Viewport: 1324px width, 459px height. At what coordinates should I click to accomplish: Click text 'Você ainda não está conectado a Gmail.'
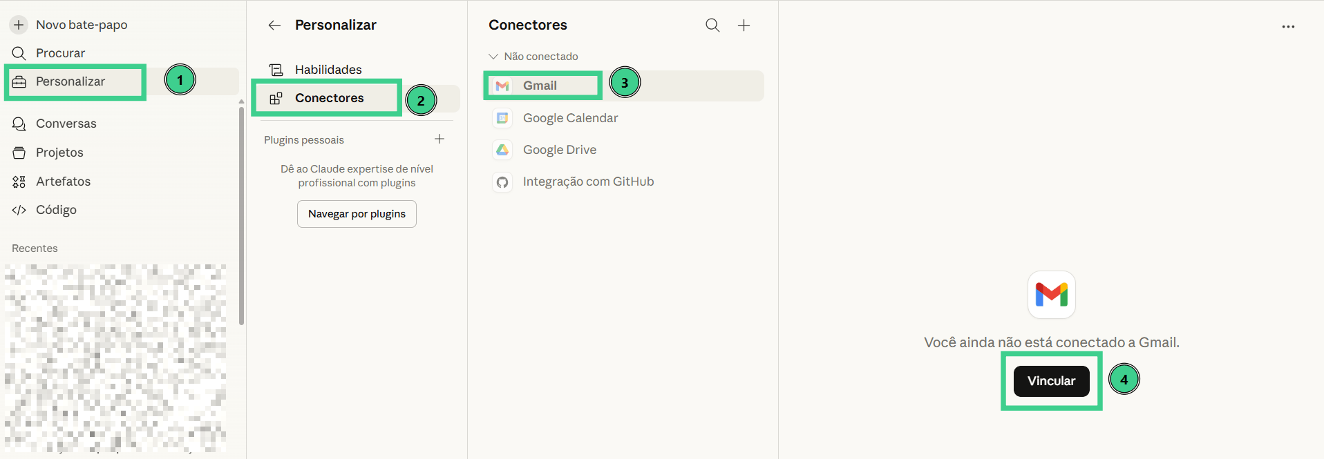(x=1052, y=342)
